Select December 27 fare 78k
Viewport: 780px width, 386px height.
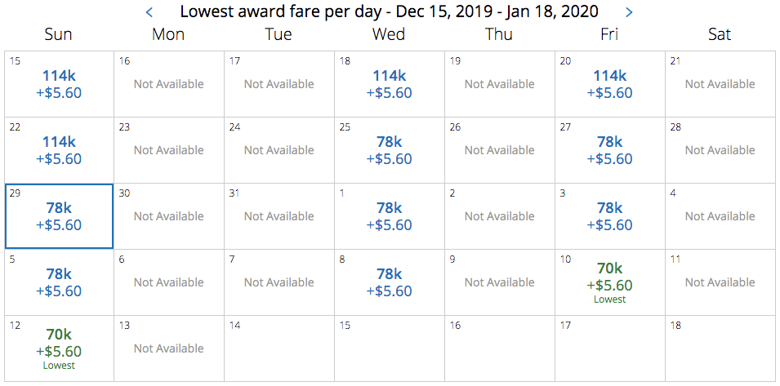[609, 150]
